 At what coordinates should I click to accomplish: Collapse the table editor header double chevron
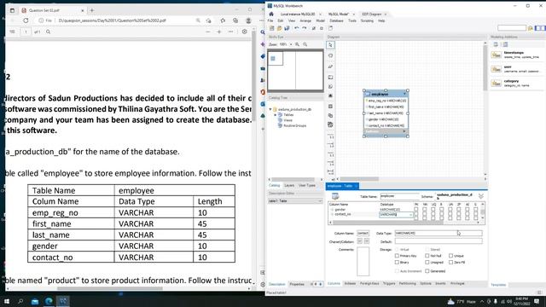481,196
